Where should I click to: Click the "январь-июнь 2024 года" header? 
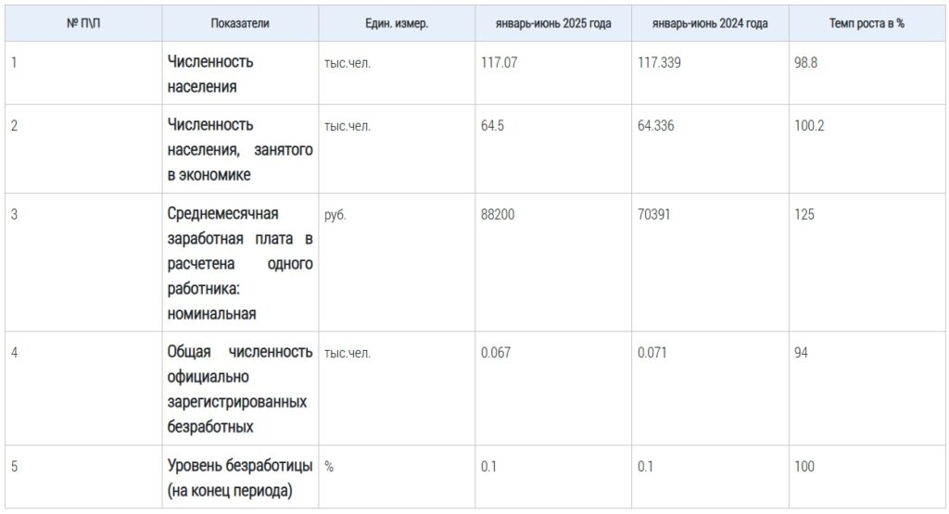tap(710, 24)
